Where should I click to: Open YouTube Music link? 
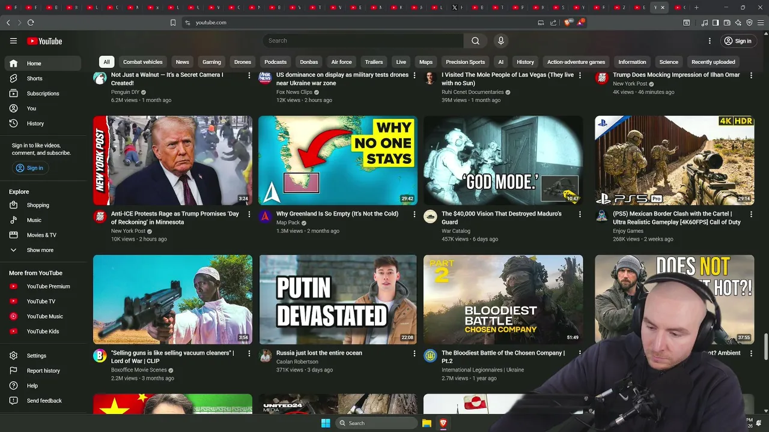click(42, 316)
